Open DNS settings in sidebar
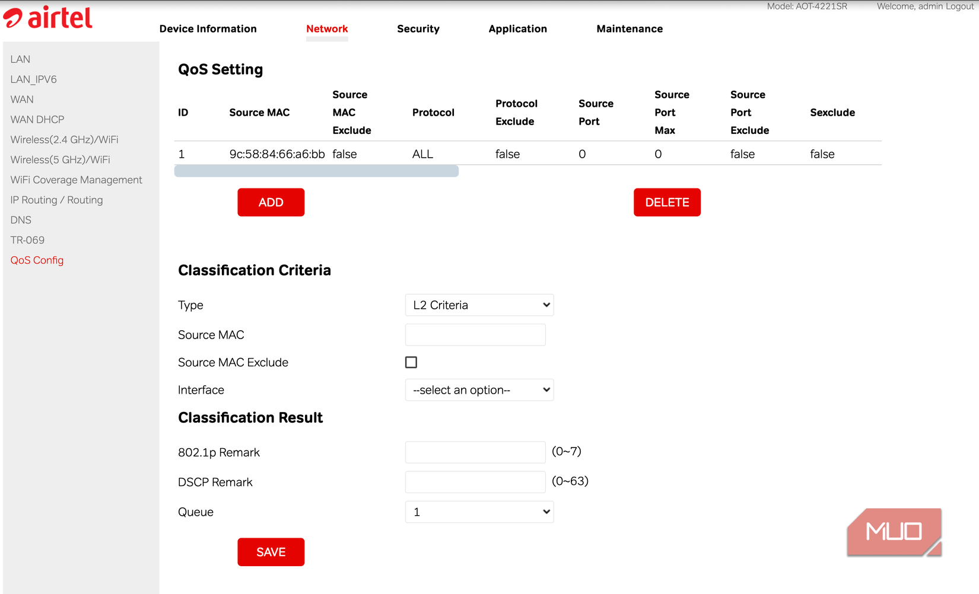This screenshot has height=594, width=979. (x=21, y=220)
